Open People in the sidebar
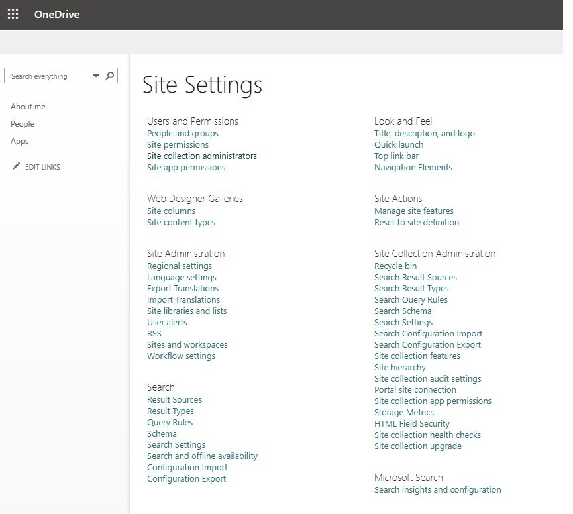Screen dimensions: 573x514 [23, 124]
